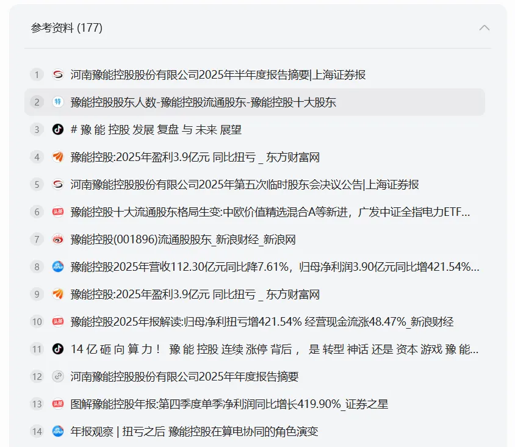Image resolution: width=515 pixels, height=447 pixels.
Task: Collapse the 参考资料 (177) reference list
Action: click(x=484, y=28)
